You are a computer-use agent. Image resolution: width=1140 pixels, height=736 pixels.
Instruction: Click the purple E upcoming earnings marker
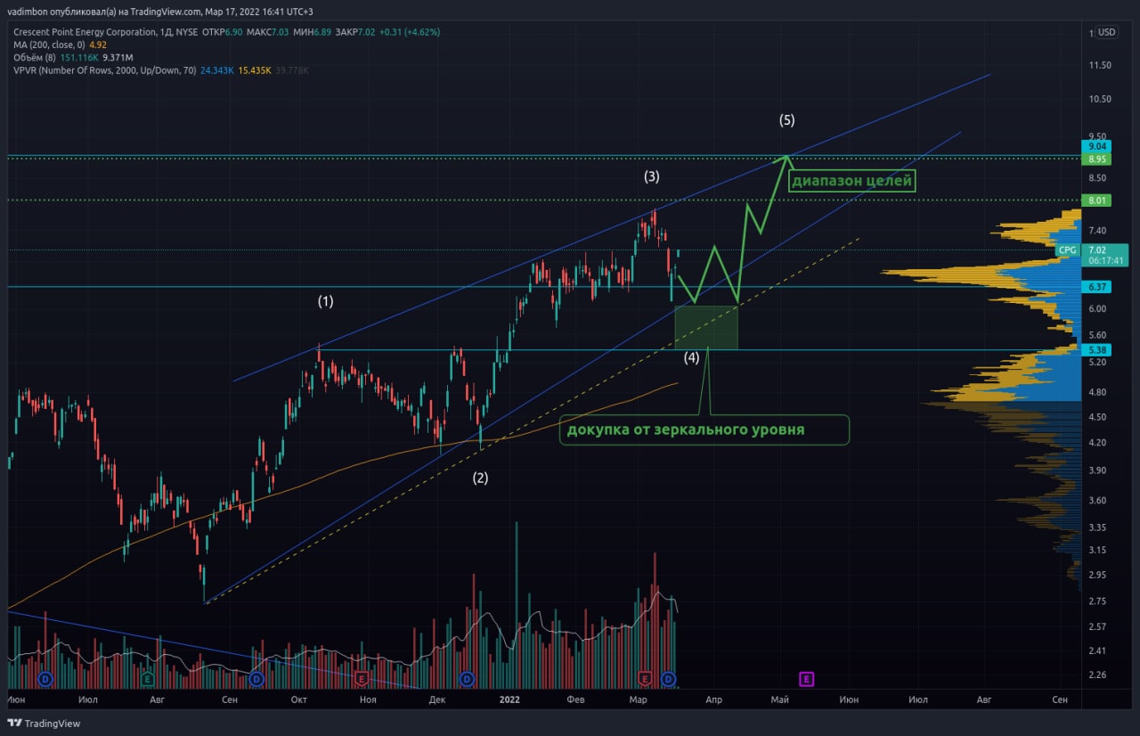tap(806, 680)
